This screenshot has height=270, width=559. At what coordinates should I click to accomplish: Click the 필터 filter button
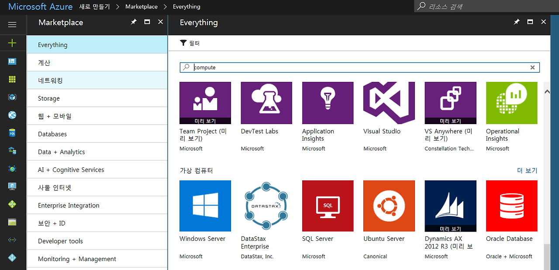[x=190, y=43]
